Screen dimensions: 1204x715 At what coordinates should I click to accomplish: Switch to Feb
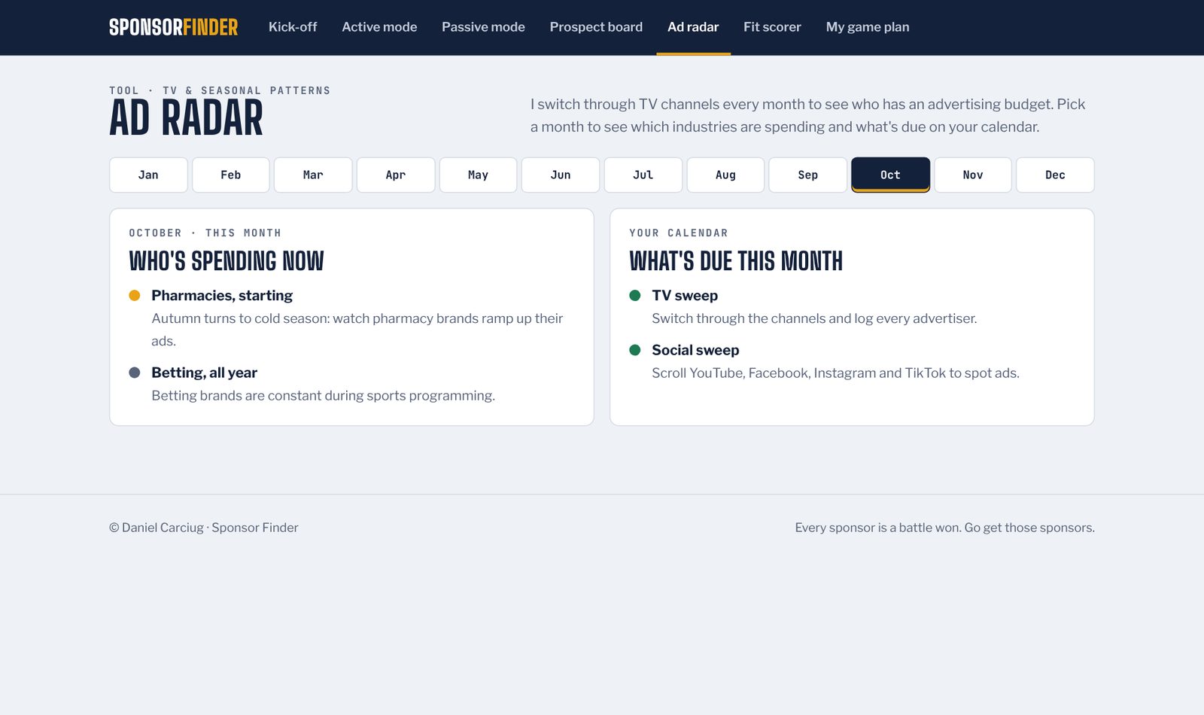pyautogui.click(x=231, y=175)
